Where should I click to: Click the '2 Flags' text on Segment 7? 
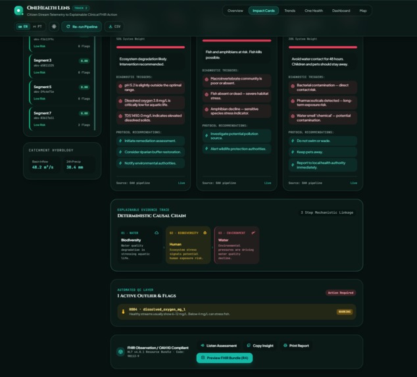coord(84,125)
